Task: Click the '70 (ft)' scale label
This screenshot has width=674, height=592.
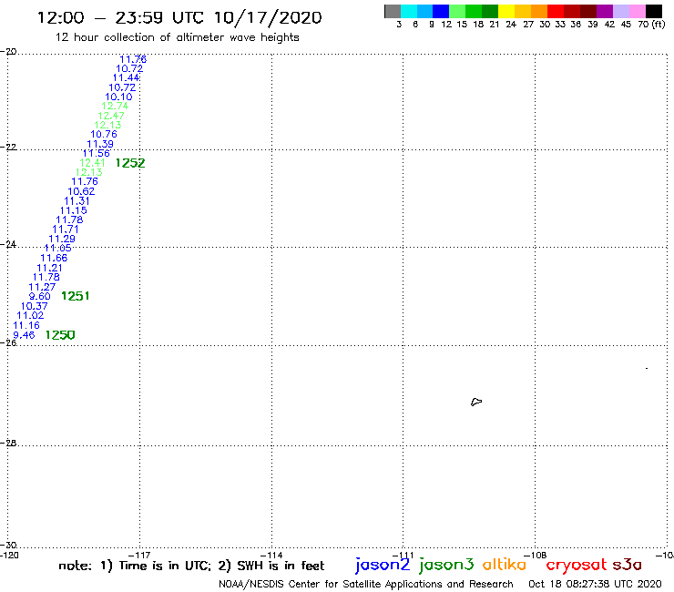Action: (x=651, y=25)
